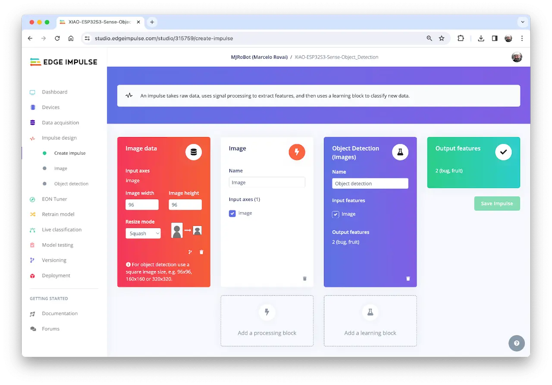This screenshot has width=552, height=385.
Task: Reload the page in the browser
Action: pyautogui.click(x=57, y=38)
